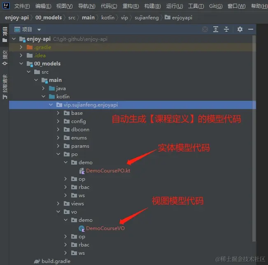Open the 工具(T) menu
This screenshot has width=268, height=265.
196,6
